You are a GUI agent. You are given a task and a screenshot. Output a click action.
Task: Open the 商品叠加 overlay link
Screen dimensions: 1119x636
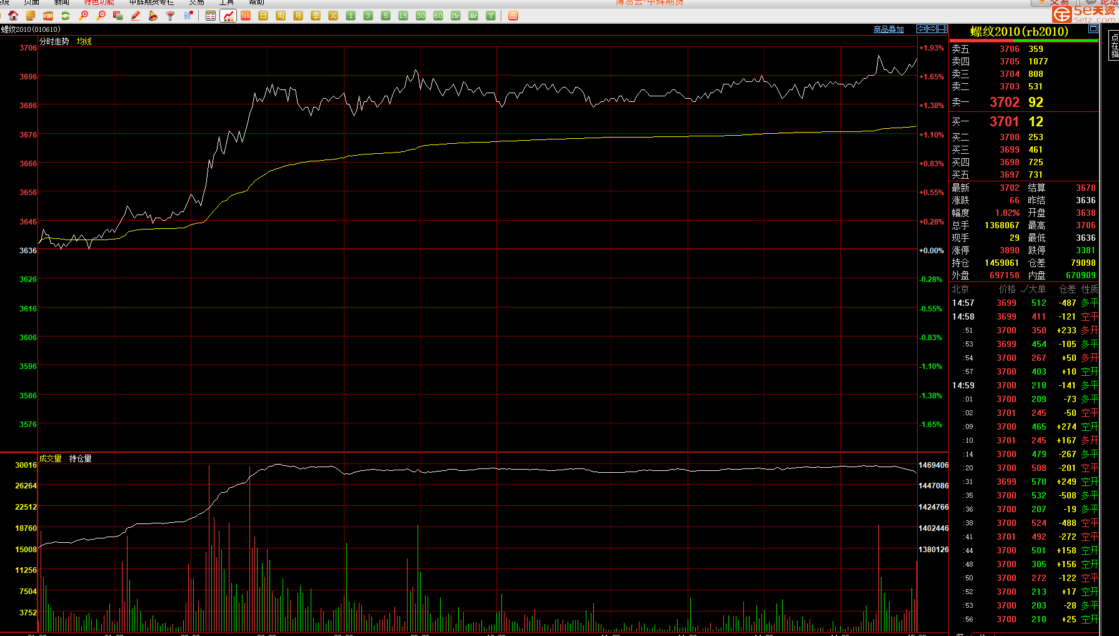point(889,29)
